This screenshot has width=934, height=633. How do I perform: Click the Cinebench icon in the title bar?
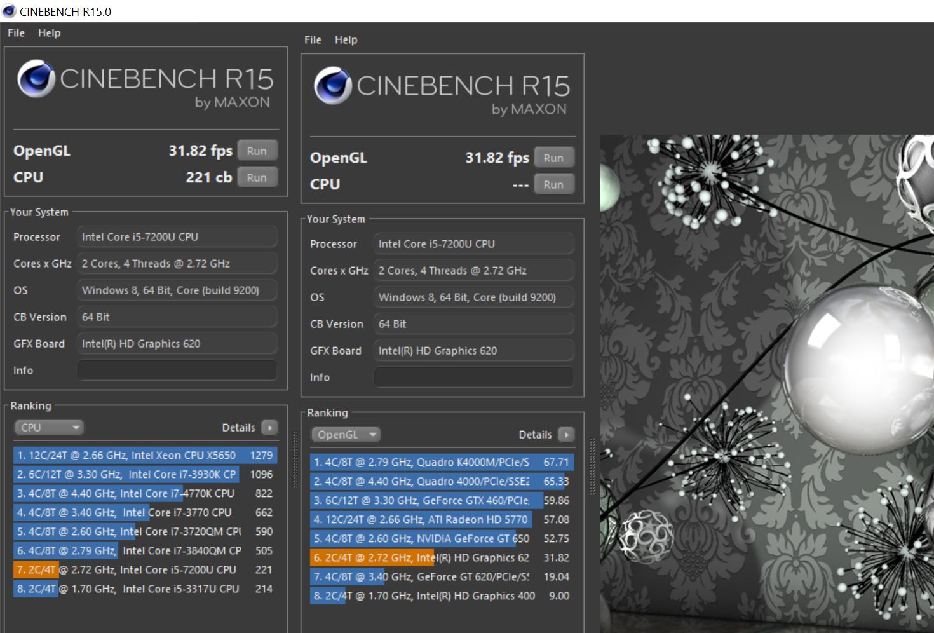(10, 11)
